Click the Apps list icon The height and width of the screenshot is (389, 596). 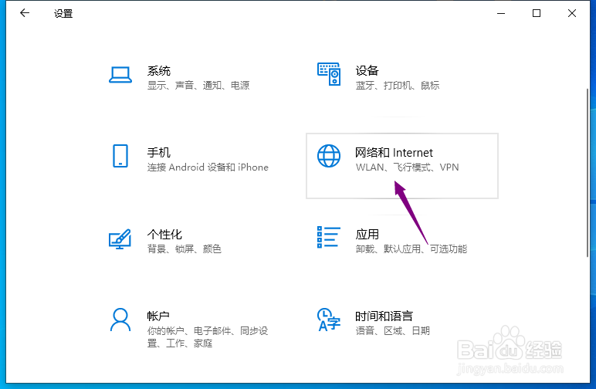[x=329, y=237]
